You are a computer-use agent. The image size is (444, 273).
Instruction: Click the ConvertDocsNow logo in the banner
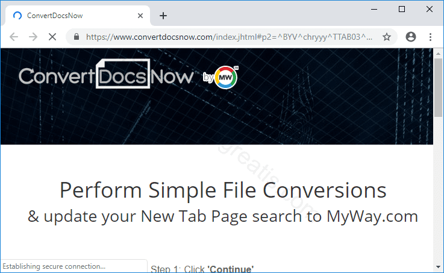(x=106, y=77)
